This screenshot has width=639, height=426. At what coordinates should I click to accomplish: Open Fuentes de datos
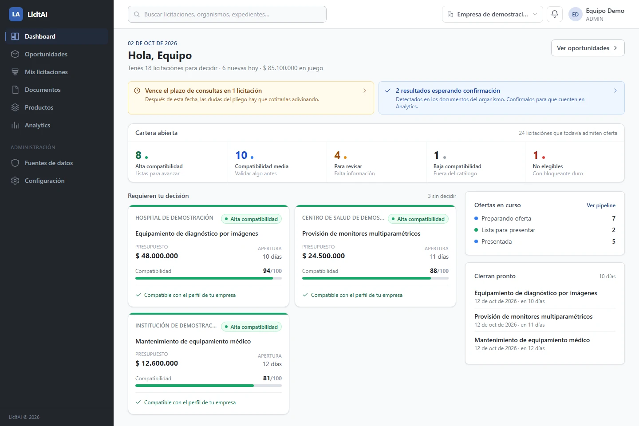tap(57, 163)
